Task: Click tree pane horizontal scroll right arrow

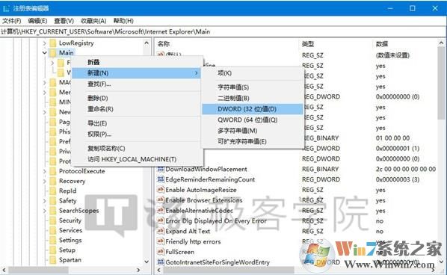Action: tap(138, 270)
